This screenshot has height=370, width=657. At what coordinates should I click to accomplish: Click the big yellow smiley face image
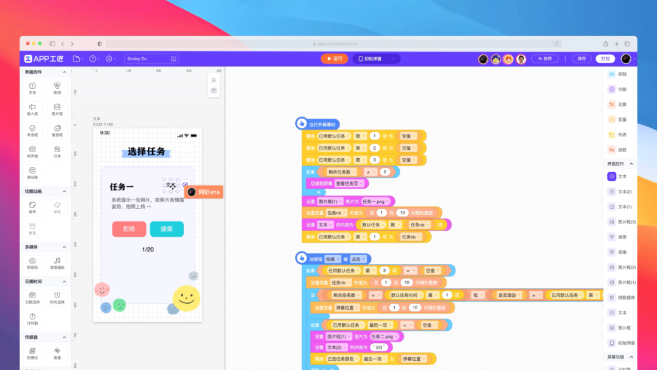[x=187, y=298]
